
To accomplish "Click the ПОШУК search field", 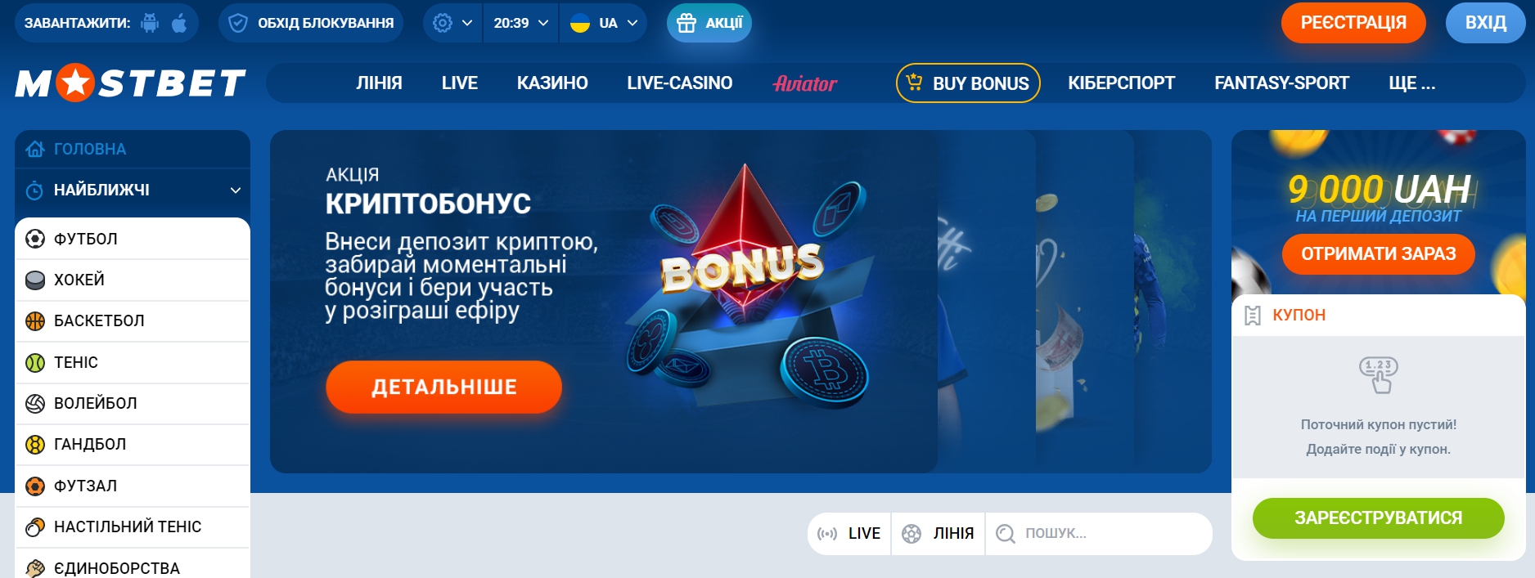I will 1099,534.
